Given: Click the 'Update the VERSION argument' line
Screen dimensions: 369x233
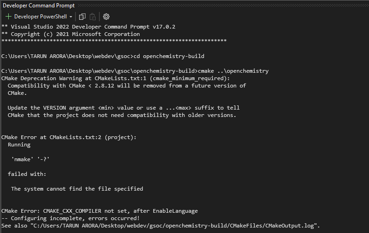Looking at the screenshot, I should [124, 108].
